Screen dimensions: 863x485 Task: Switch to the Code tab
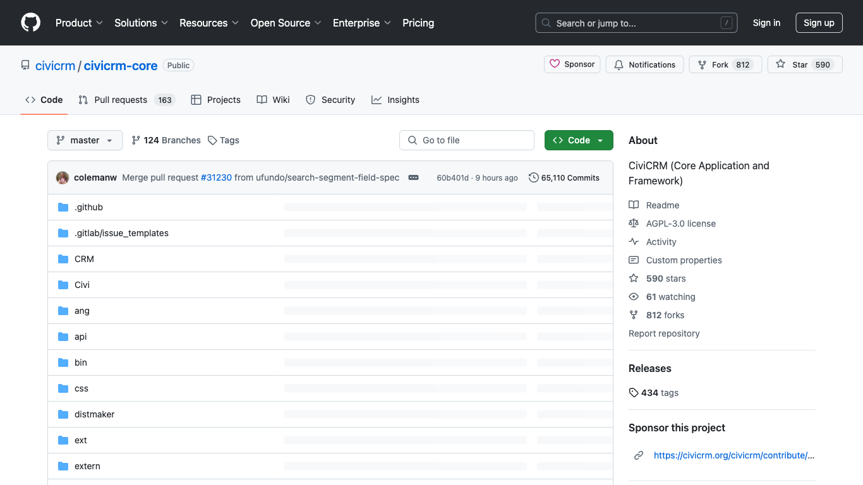pos(44,100)
